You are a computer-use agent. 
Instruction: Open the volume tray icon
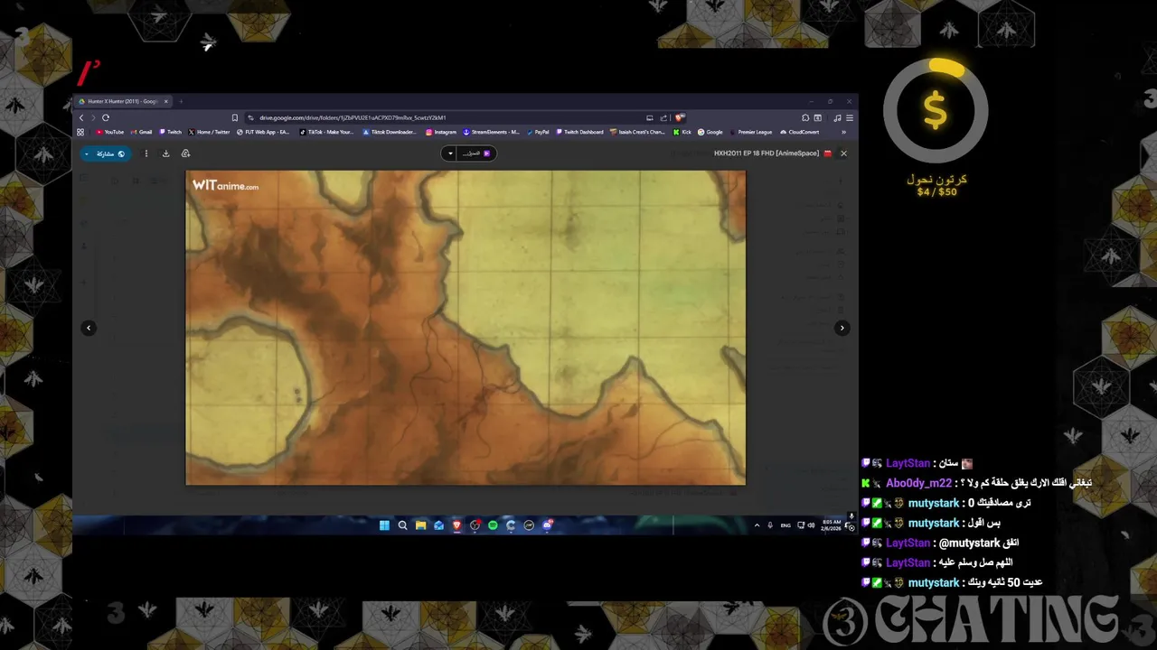811,525
